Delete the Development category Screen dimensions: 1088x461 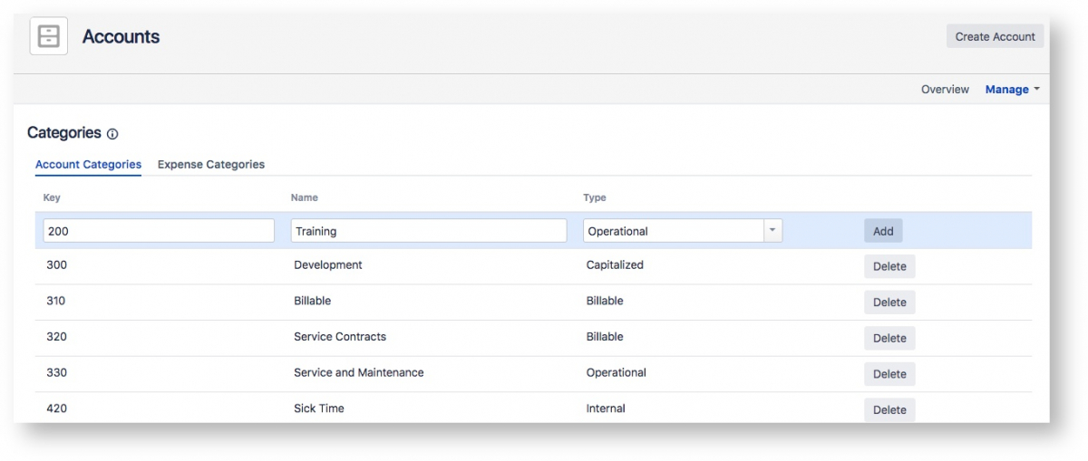889,266
